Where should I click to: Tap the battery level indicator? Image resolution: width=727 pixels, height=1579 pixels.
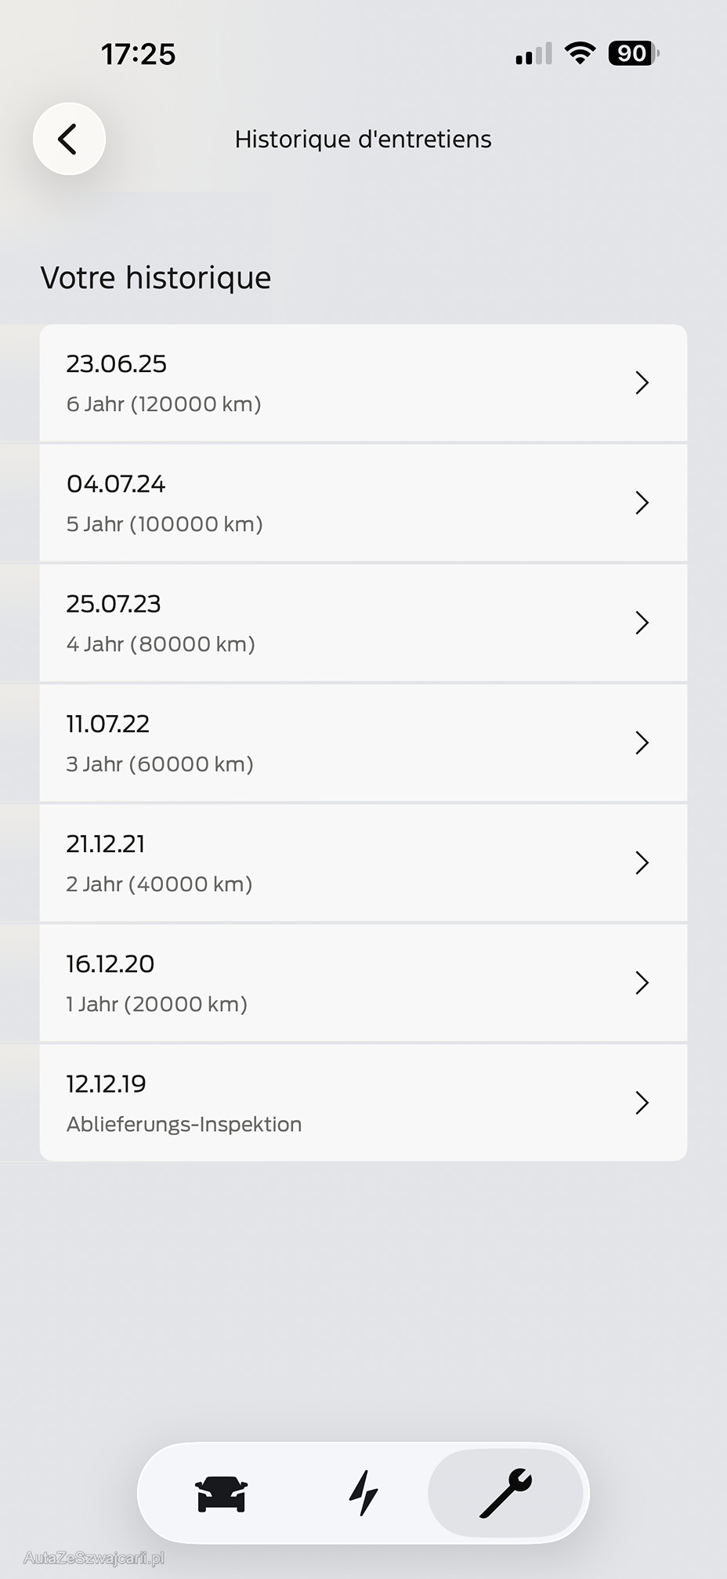(633, 53)
